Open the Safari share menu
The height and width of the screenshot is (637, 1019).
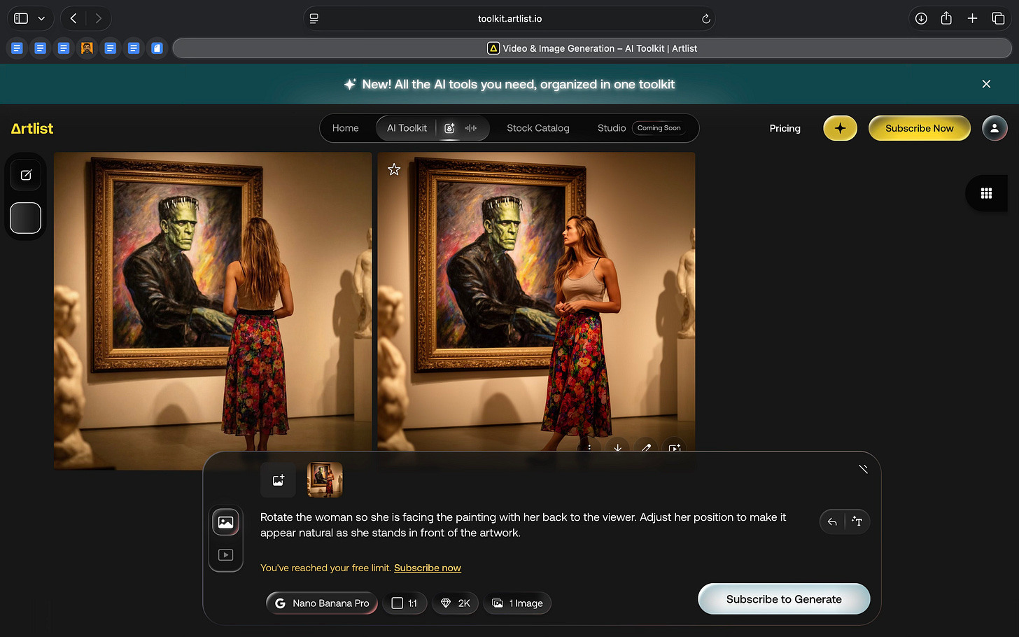tap(946, 19)
